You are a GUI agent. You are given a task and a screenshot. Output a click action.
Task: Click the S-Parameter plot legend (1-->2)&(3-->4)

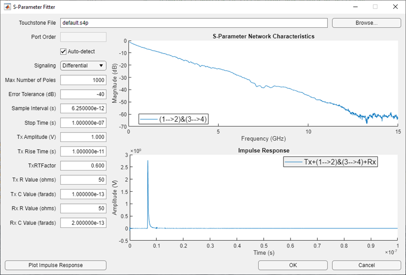point(174,119)
